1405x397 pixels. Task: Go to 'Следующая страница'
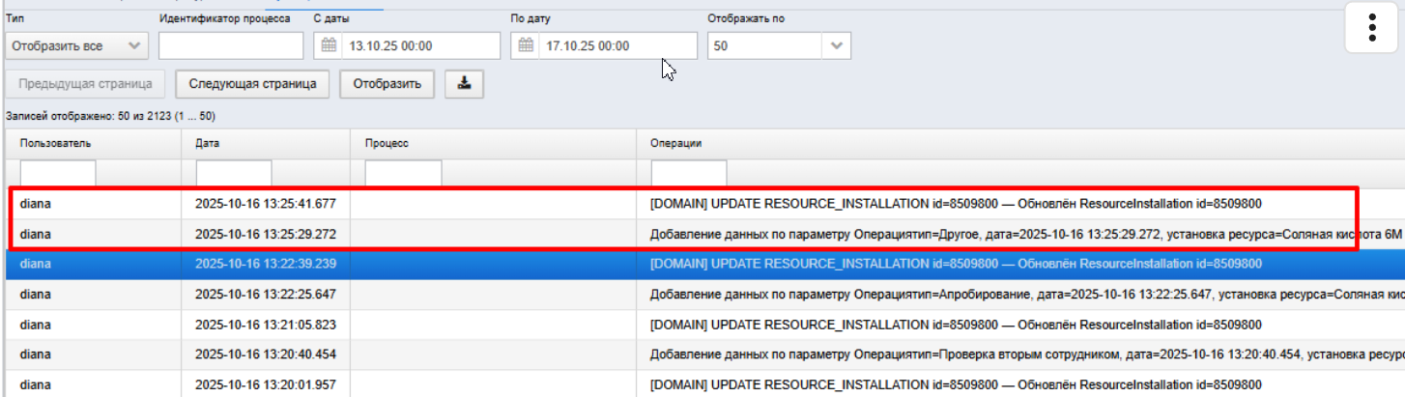point(253,84)
